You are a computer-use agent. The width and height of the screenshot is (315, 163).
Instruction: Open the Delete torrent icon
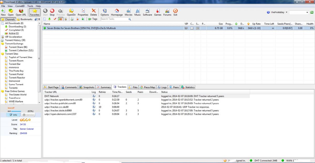[x=93, y=12]
